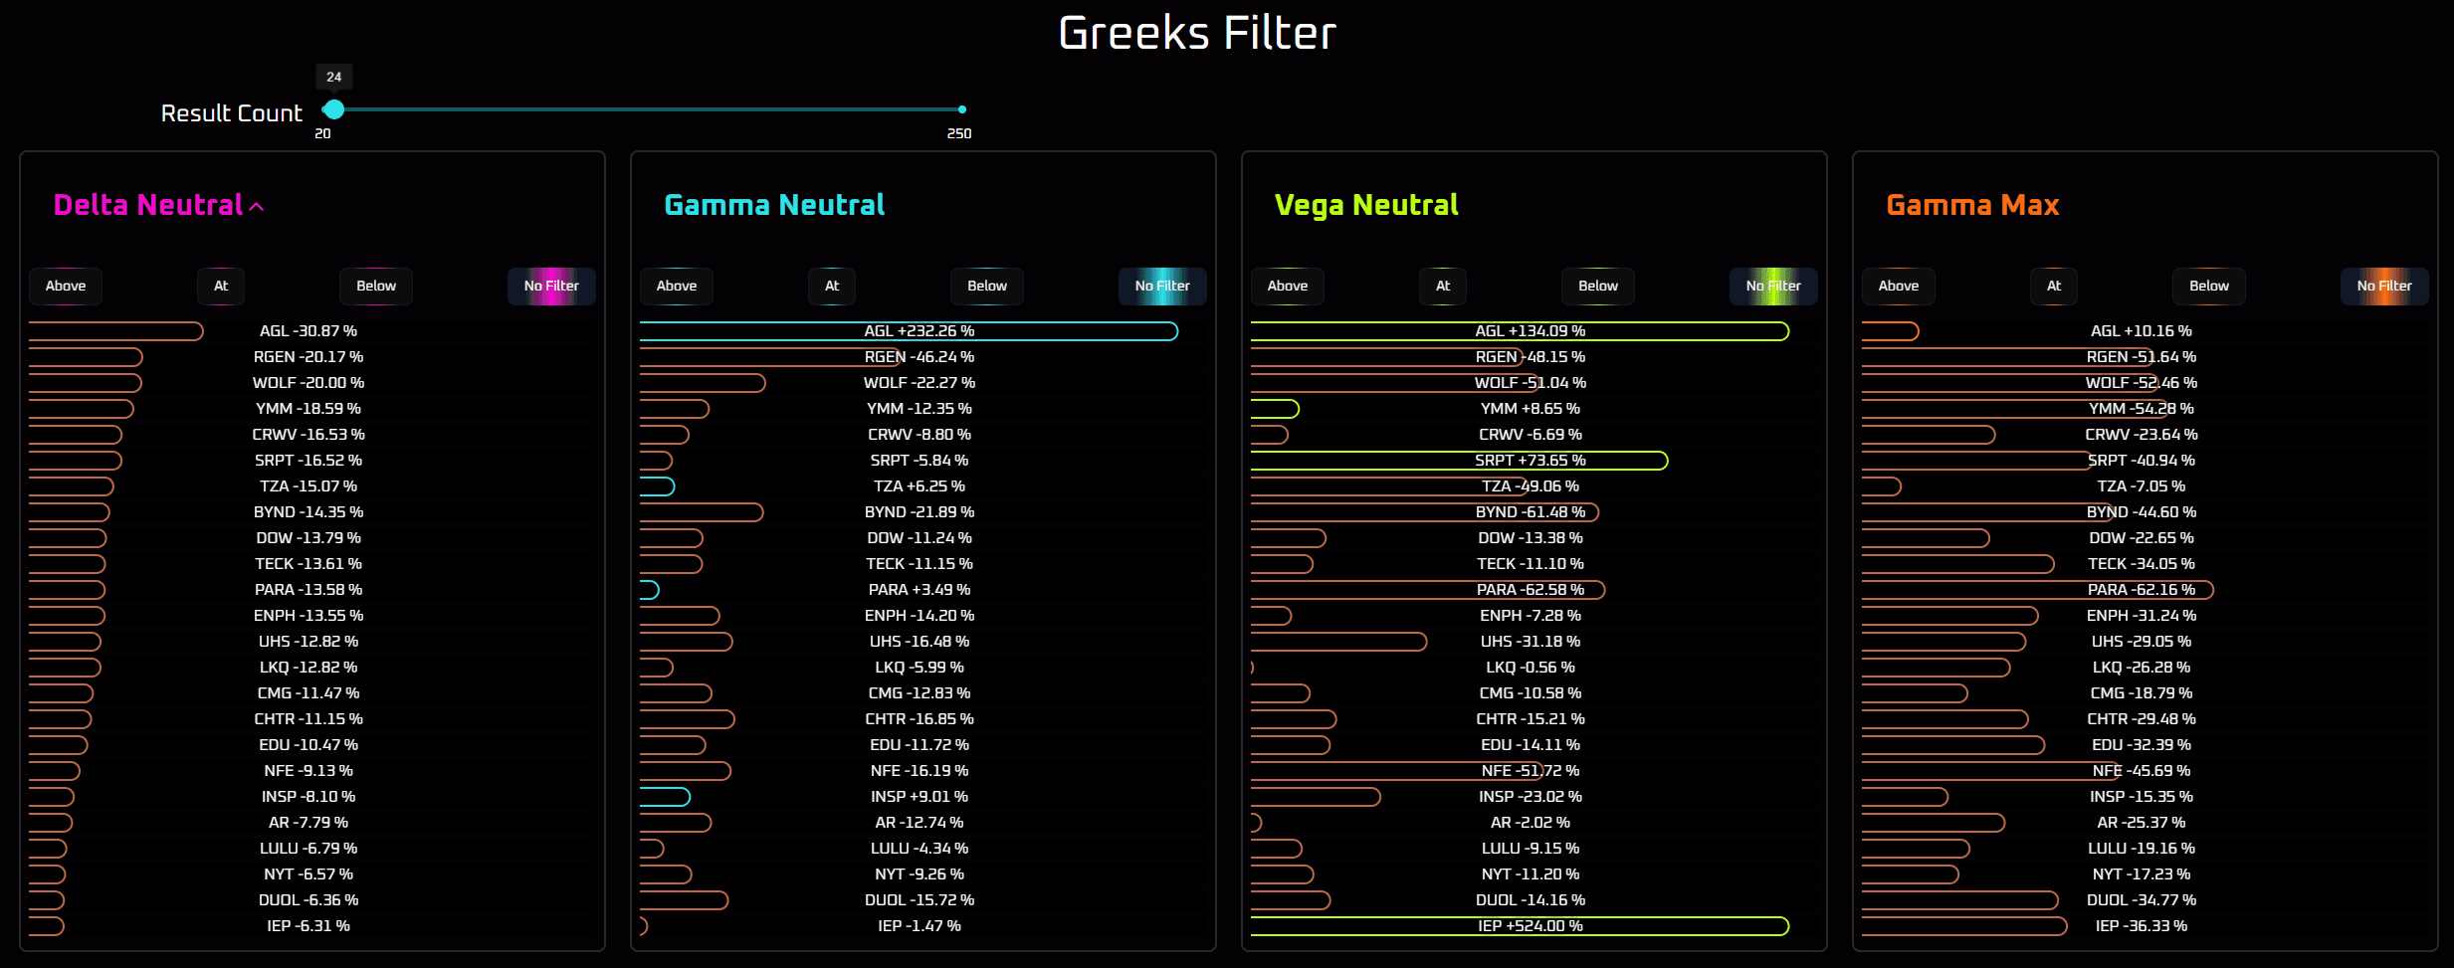The image size is (2454, 968).
Task: Select Above filter under Gamma Neutral
Action: [x=677, y=286]
